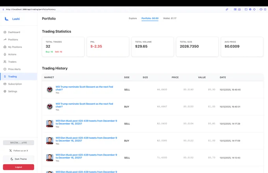This screenshot has width=268, height=173.
Task: Click the link icon in the top toolbar
Action: (x=227, y=9)
